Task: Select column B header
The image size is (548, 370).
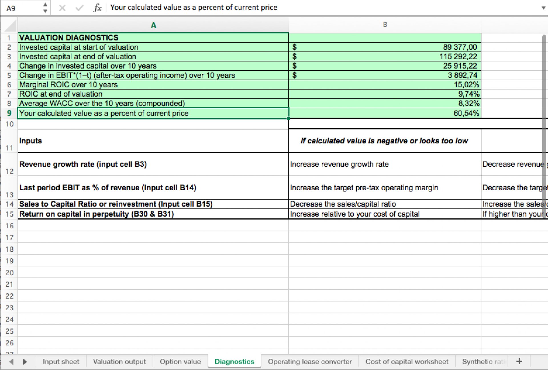Action: click(385, 25)
